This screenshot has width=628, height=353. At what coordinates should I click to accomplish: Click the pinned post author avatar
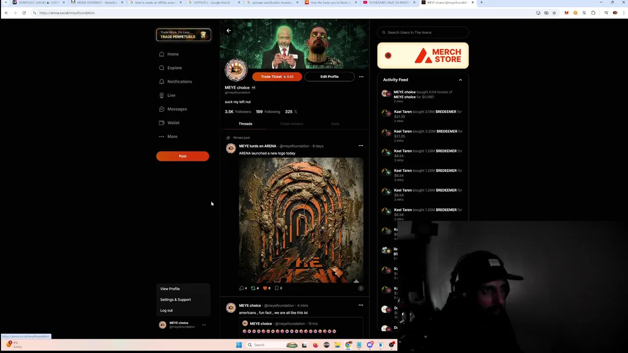pyautogui.click(x=231, y=149)
